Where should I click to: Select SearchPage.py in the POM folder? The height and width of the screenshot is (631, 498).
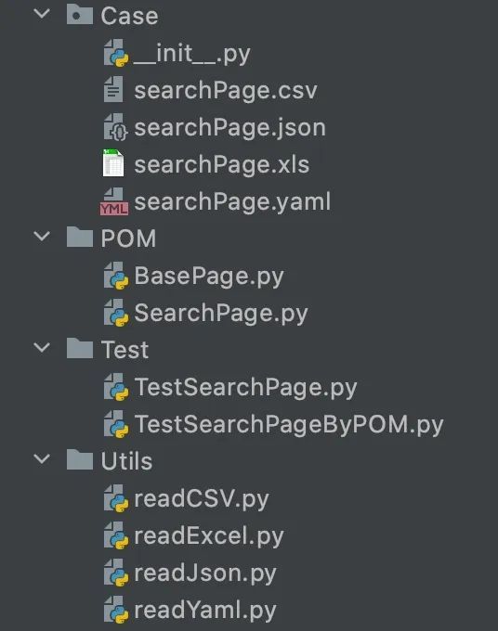[221, 314]
